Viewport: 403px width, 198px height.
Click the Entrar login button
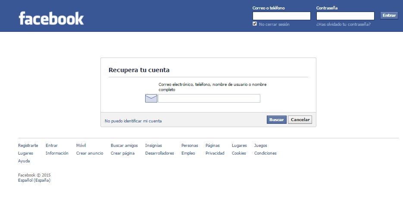pos(389,15)
